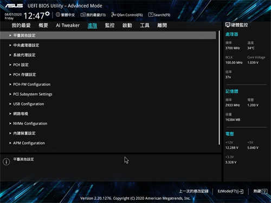Screen dimensions: 271x203
Task: Click the globe language icon
Action: pyautogui.click(x=58, y=15)
